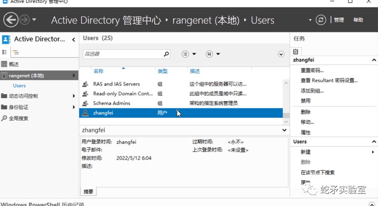
Task: Expand 身份验证 submenu arrow
Action: (x=74, y=107)
